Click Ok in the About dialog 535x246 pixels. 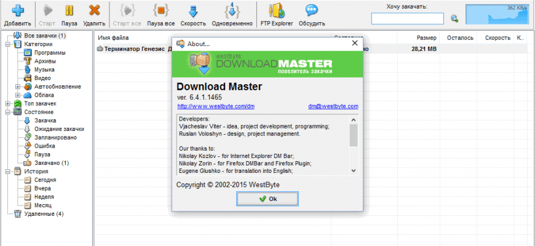coord(267,199)
